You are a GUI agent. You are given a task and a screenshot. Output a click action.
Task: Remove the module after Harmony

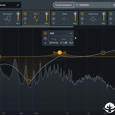point(111,23)
